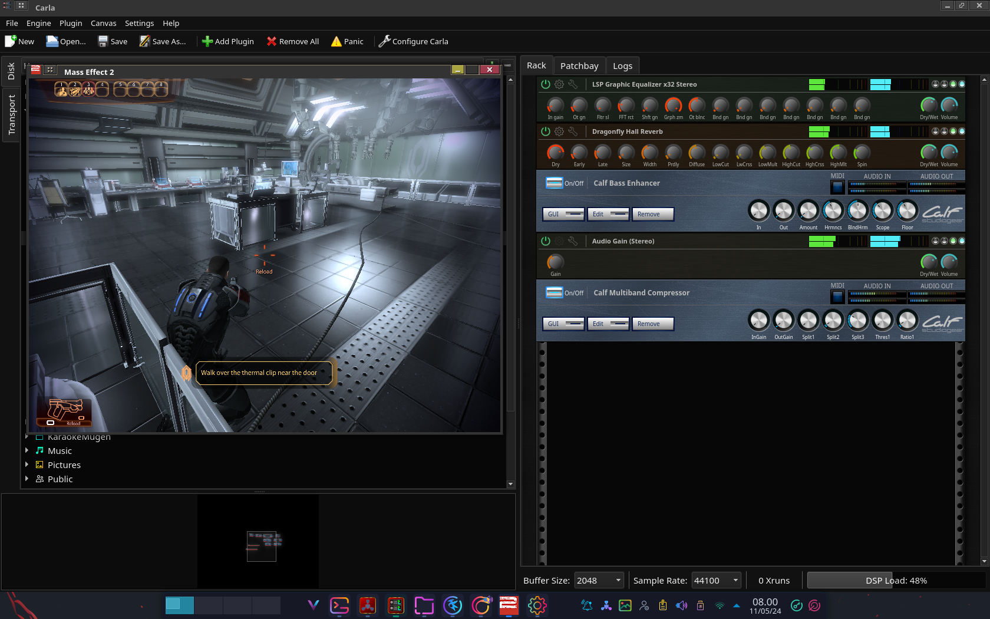Toggle Calf Multiband Compressor Edit button

pos(608,324)
